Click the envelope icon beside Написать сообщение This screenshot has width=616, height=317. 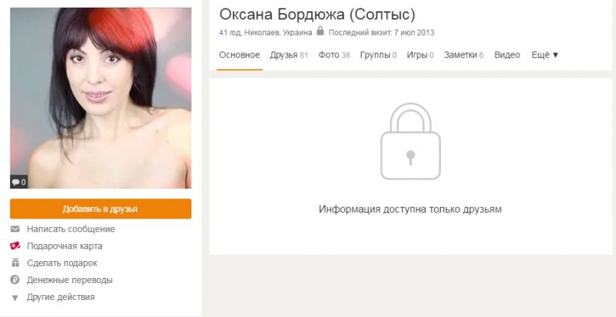(15, 228)
